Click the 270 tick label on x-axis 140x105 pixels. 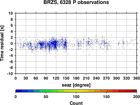click(x=106, y=78)
